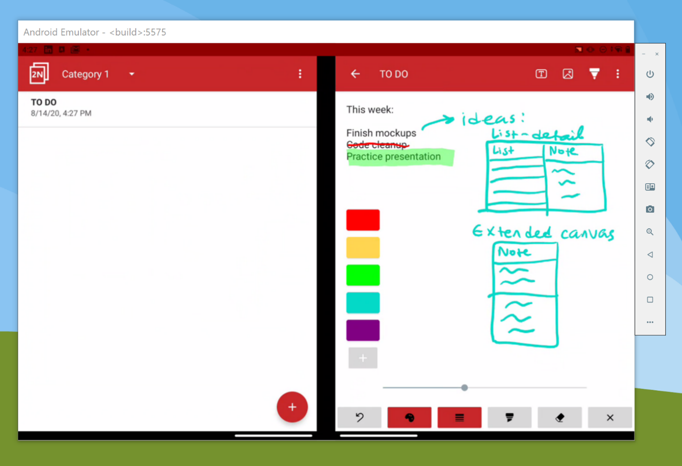
Task: Click the Android Emulator window title
Action: point(95,32)
